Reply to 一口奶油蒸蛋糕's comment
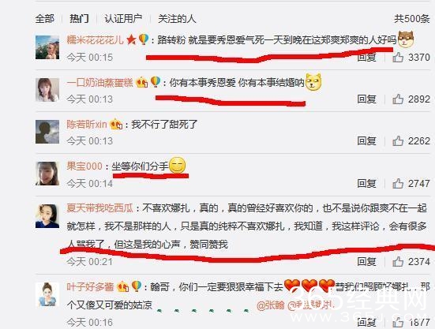The height and width of the screenshot is (329, 435). (366, 99)
